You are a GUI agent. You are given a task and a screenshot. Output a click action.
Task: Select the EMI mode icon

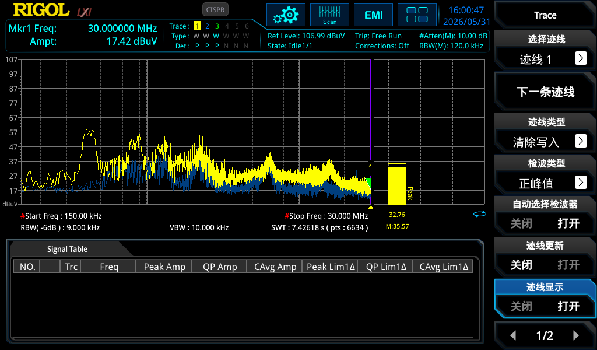click(374, 15)
